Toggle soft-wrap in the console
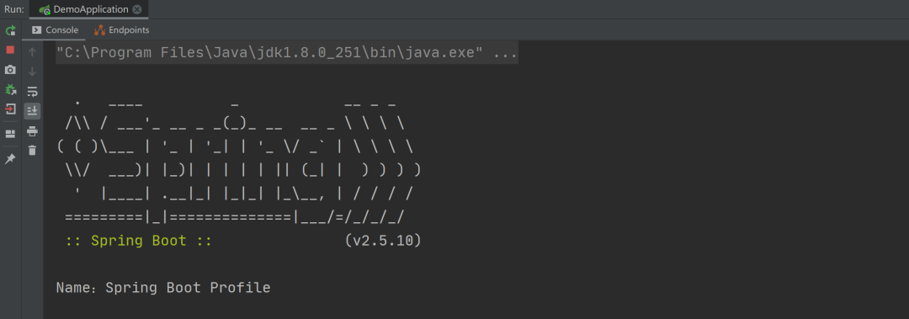The height and width of the screenshot is (319, 909). click(x=33, y=92)
